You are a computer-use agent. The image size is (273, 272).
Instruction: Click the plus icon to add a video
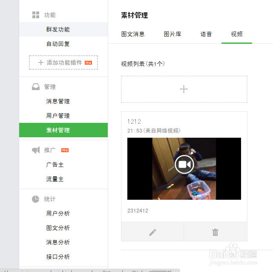[x=184, y=89]
